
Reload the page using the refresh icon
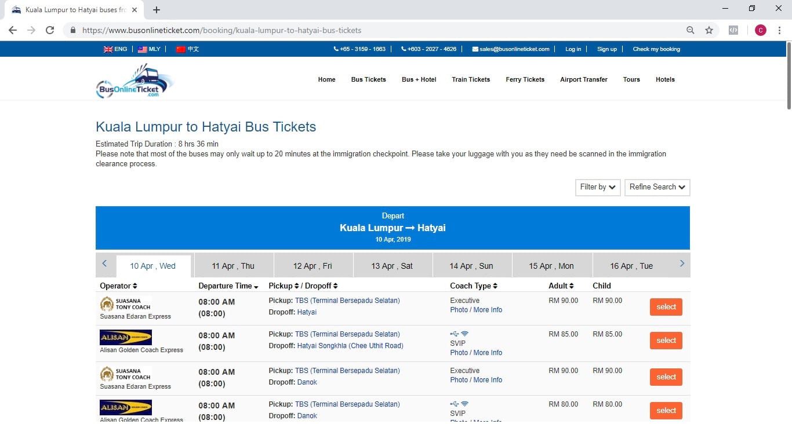(x=50, y=30)
